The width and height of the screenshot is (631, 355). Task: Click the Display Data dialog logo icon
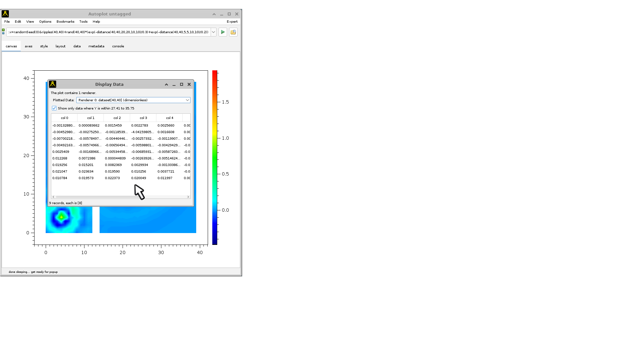pyautogui.click(x=53, y=84)
